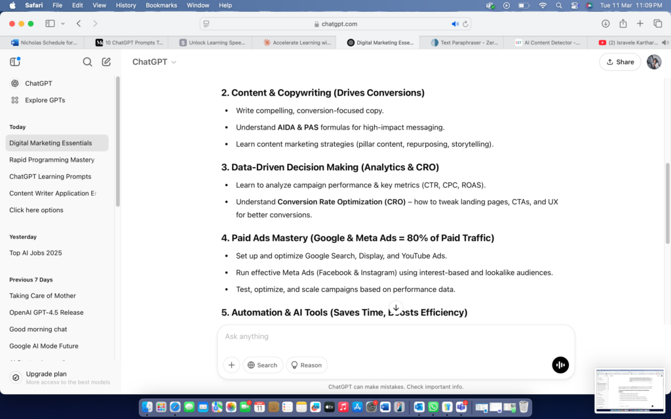671x419 pixels.
Task: Click the ChatGPT sidebar toggle icon
Action: 15,62
